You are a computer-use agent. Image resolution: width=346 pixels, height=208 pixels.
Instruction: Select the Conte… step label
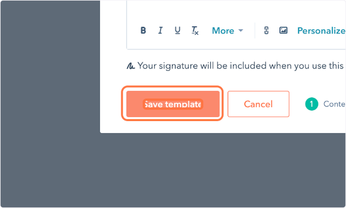tap(334, 104)
